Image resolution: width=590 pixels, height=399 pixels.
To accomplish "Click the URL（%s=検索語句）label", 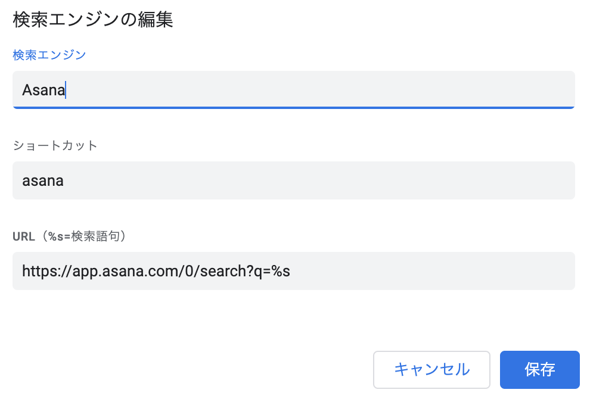I will [x=69, y=236].
